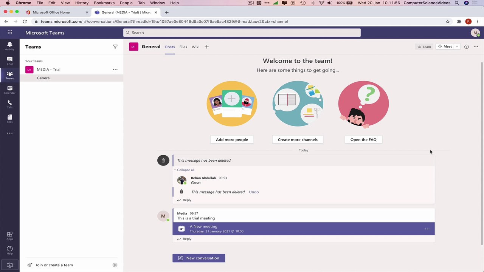Open a new browser tab
Viewport: 484px width, 272px height.
(x=167, y=12)
